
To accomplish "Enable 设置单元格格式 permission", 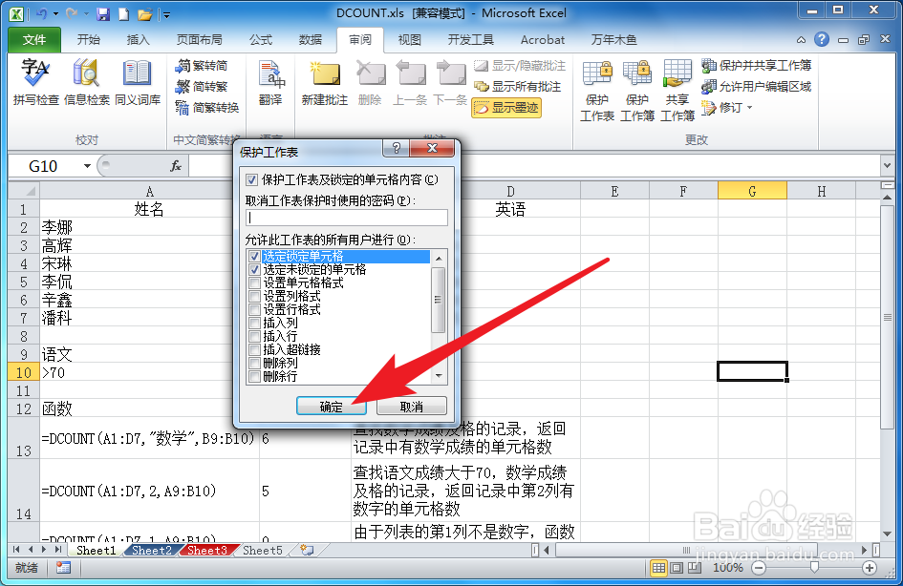I will 254,283.
